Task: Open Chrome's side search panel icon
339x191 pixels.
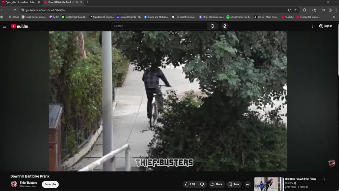Action: (x=314, y=10)
